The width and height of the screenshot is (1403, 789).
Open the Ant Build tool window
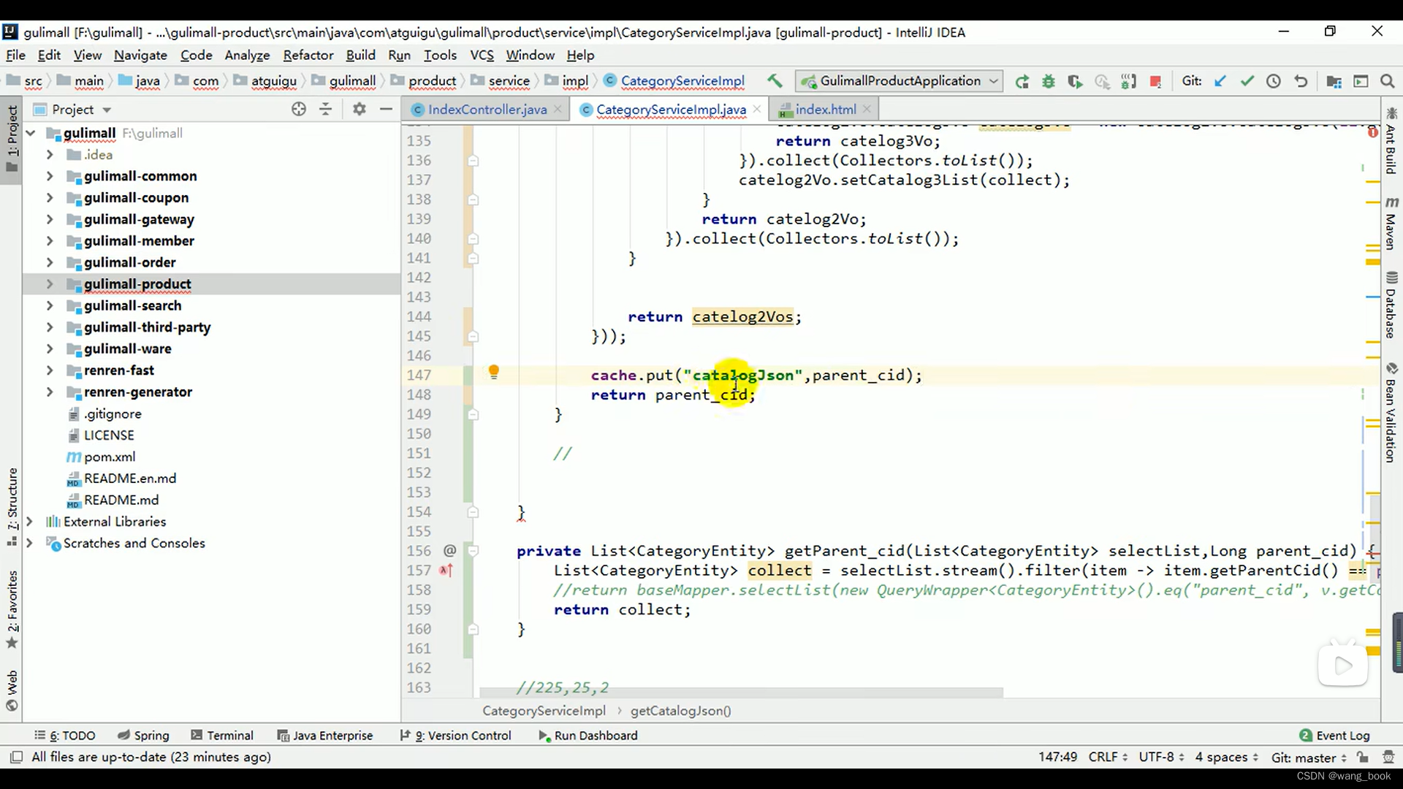1391,141
